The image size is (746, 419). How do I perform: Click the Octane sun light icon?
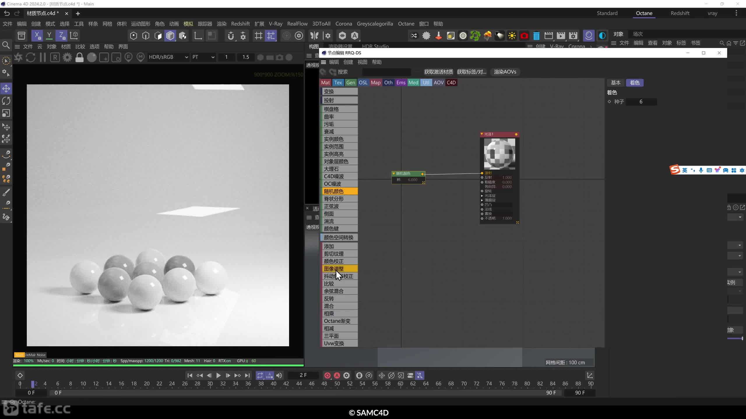512,36
